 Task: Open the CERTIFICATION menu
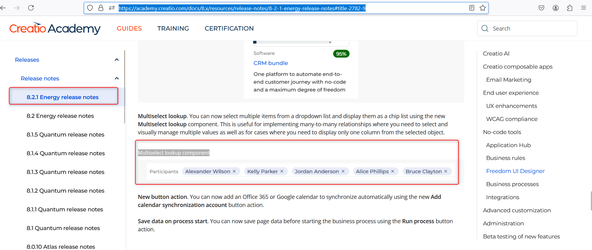tap(229, 28)
